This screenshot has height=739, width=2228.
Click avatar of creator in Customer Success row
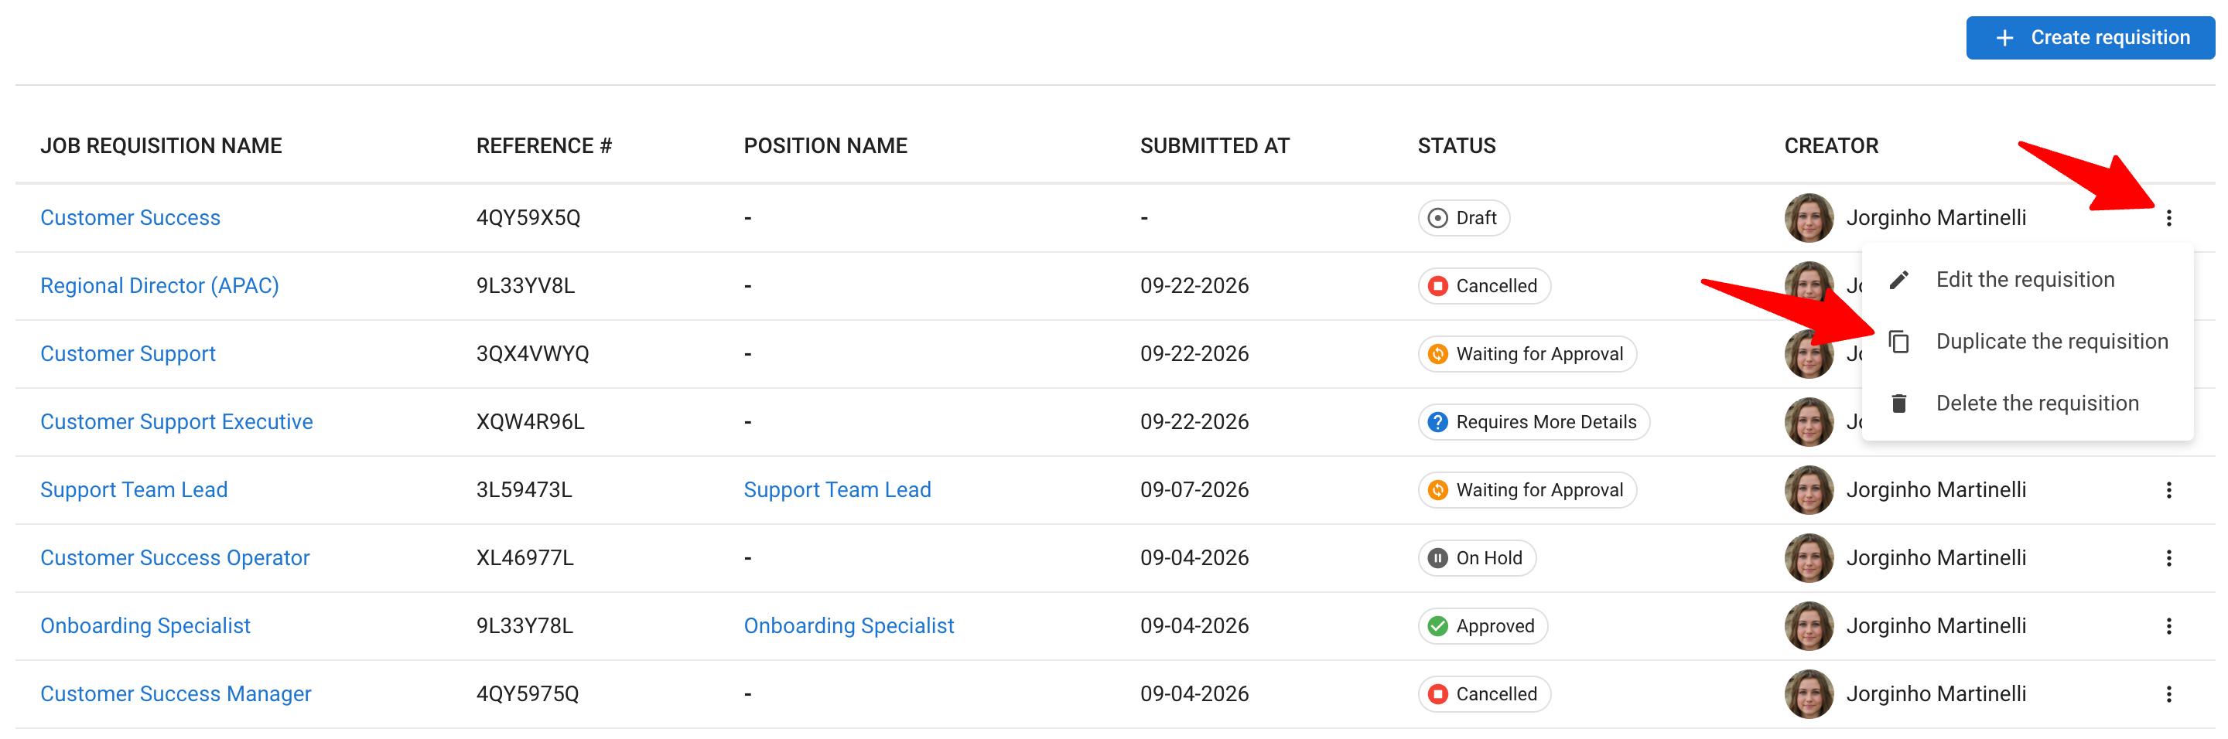click(1809, 218)
